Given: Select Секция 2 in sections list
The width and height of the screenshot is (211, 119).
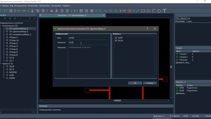Looking at the screenshot, I should pyautogui.click(x=183, y=57).
